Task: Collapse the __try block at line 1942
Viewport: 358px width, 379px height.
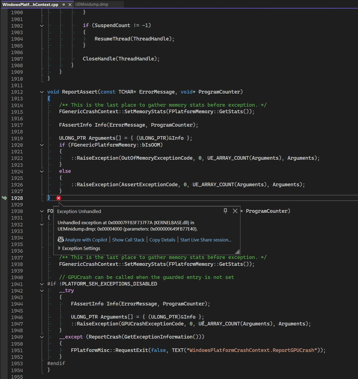Action: 42,291
